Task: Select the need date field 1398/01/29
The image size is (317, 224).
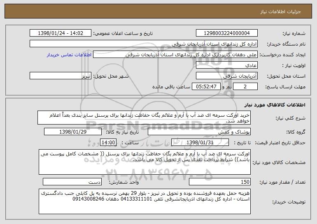Action: 73,132
